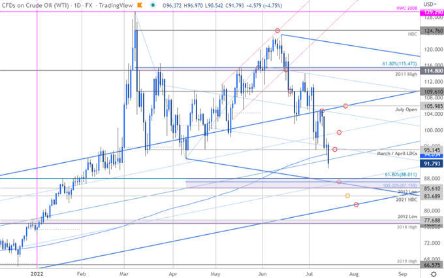The height and width of the screenshot is (278, 444).
Task: Select red circle near March / April LDCs
Action: (335, 150)
